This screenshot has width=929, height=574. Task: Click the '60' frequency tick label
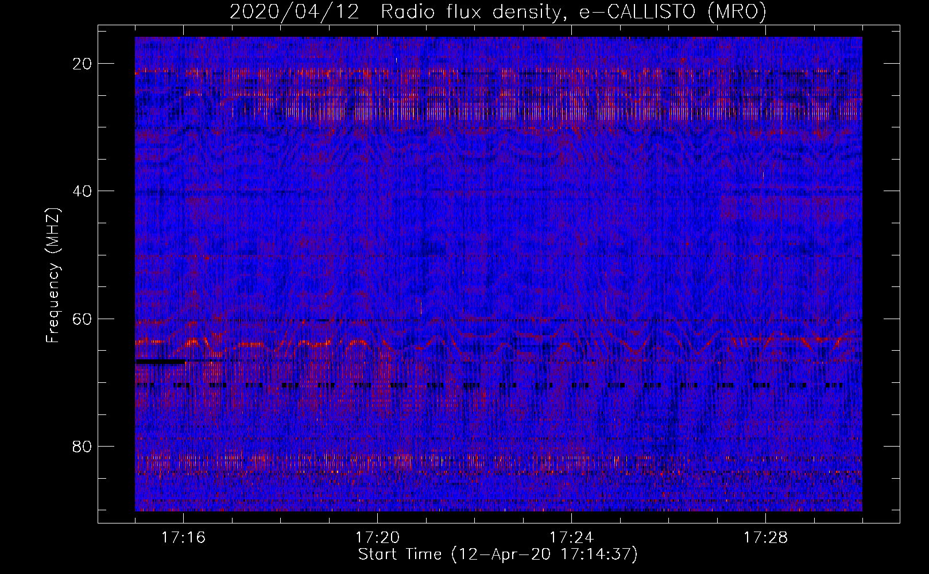(x=83, y=319)
